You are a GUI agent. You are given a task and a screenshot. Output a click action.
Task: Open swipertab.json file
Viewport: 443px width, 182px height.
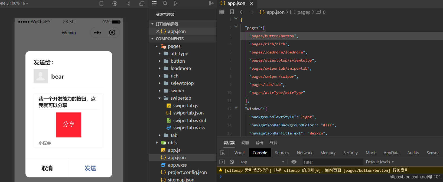tap(188, 113)
